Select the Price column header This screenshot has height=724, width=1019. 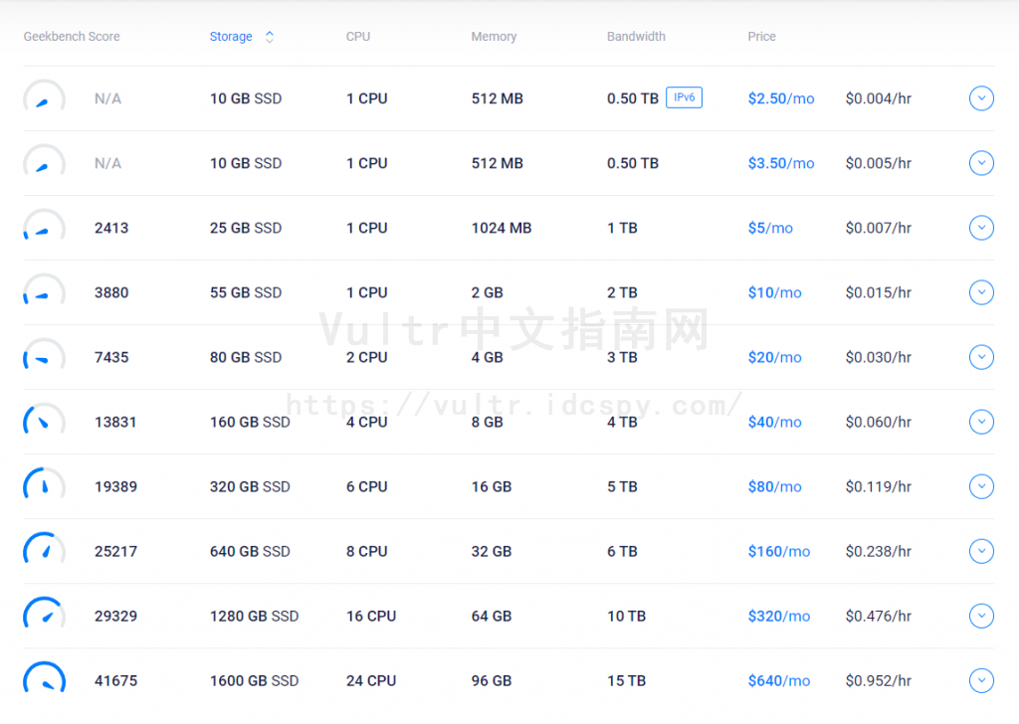point(761,37)
